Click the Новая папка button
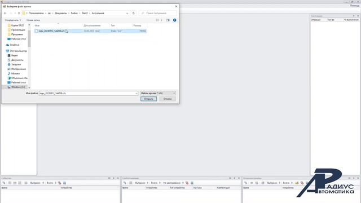Image resolution: width=361 pixels, height=203 pixels. tap(33, 20)
